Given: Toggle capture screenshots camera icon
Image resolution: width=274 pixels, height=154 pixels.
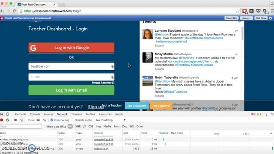Looking at the screenshot, I should click(x=16, y=120).
